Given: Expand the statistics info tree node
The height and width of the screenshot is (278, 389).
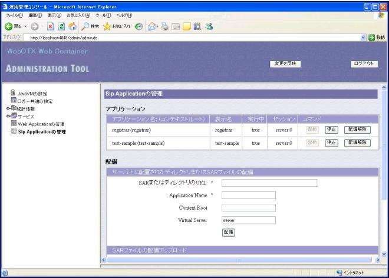Looking at the screenshot, I should coord(8,108).
